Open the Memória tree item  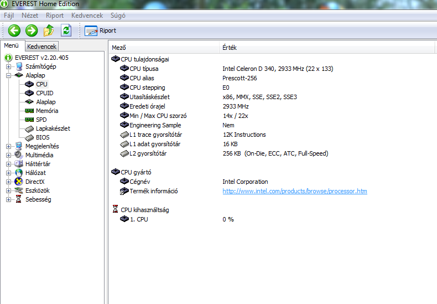click(x=47, y=111)
